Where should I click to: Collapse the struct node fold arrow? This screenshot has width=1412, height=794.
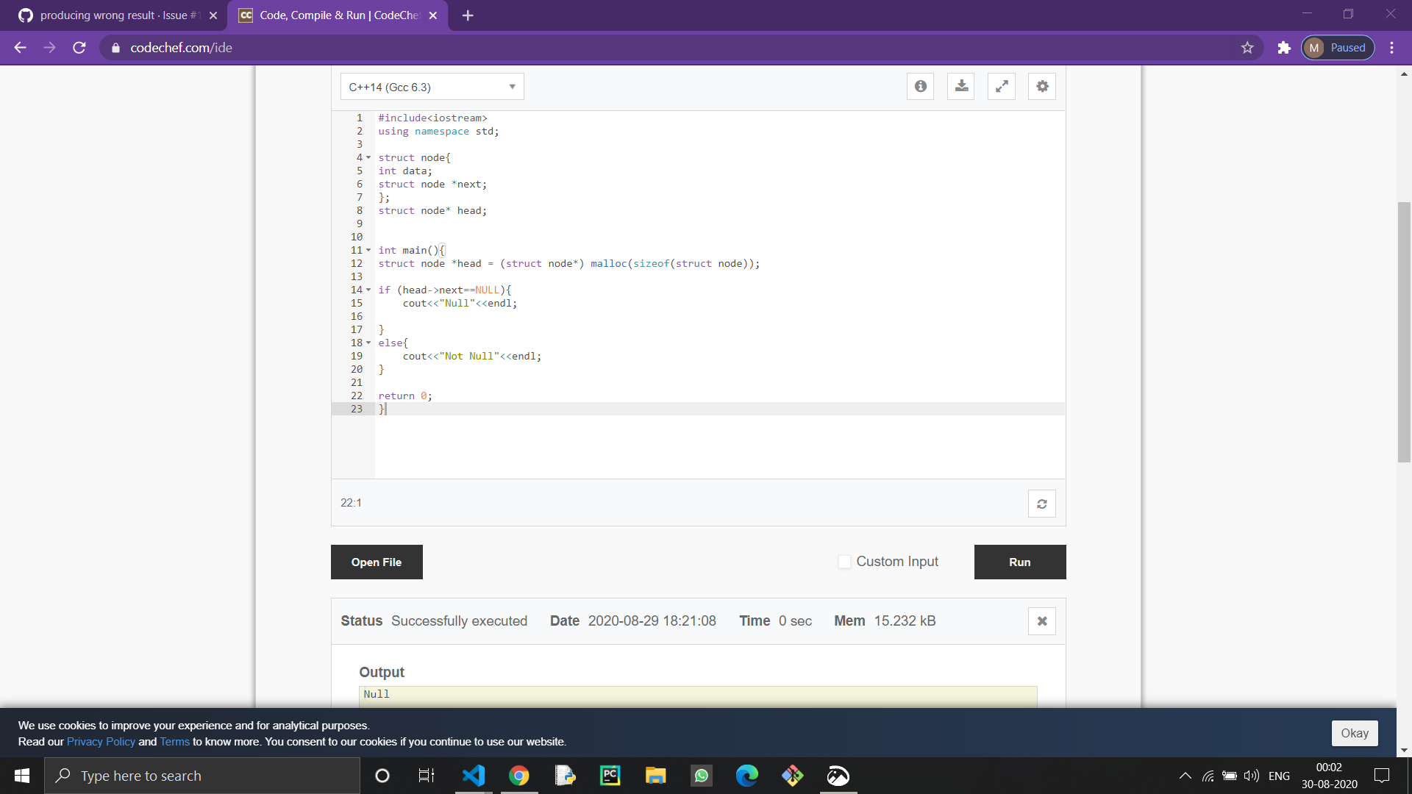pos(368,157)
